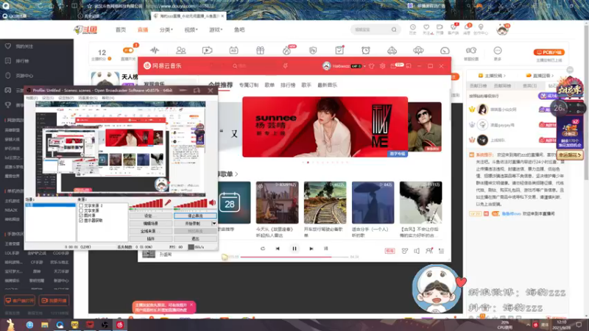Select the 歌手 tab in NetEase

coord(306,85)
